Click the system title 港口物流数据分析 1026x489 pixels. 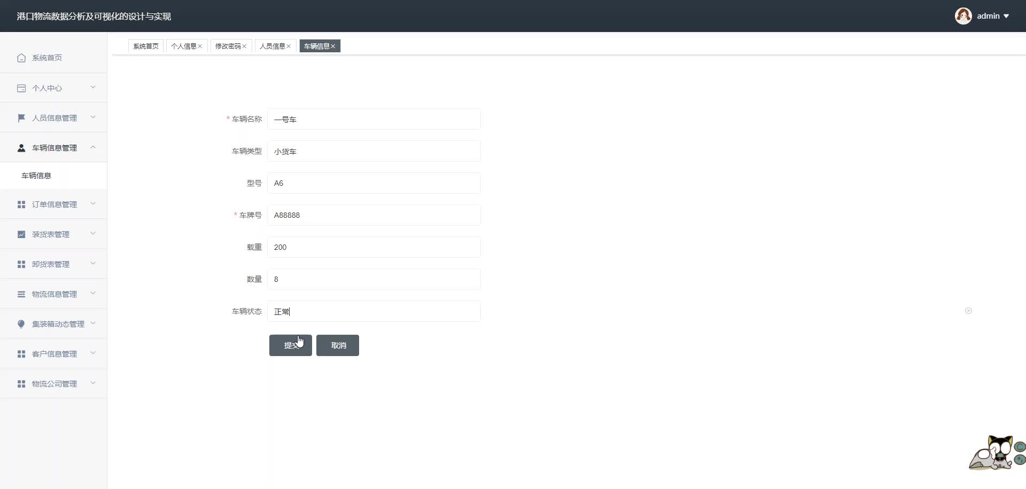click(94, 17)
